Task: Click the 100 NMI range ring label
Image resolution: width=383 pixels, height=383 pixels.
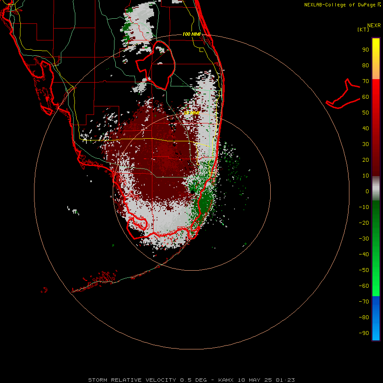Action: pyautogui.click(x=191, y=34)
